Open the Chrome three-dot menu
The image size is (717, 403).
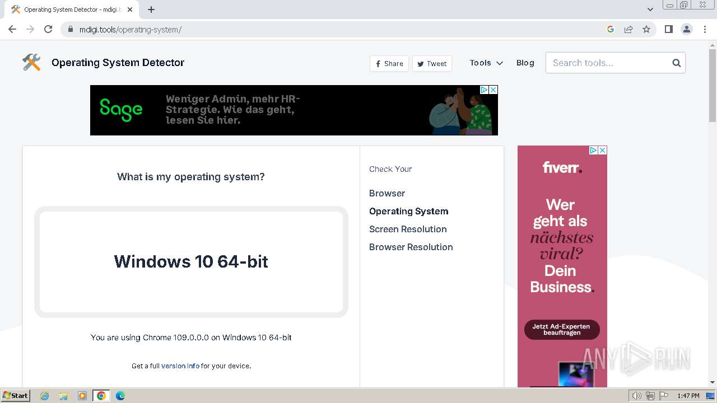(705, 29)
